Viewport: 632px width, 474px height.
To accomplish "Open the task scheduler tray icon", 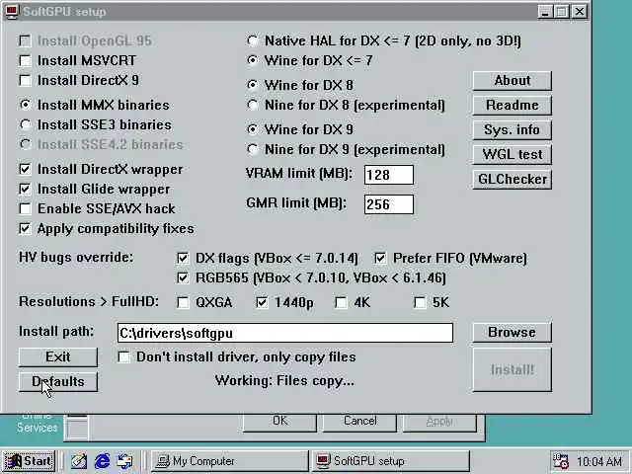I will [x=561, y=461].
